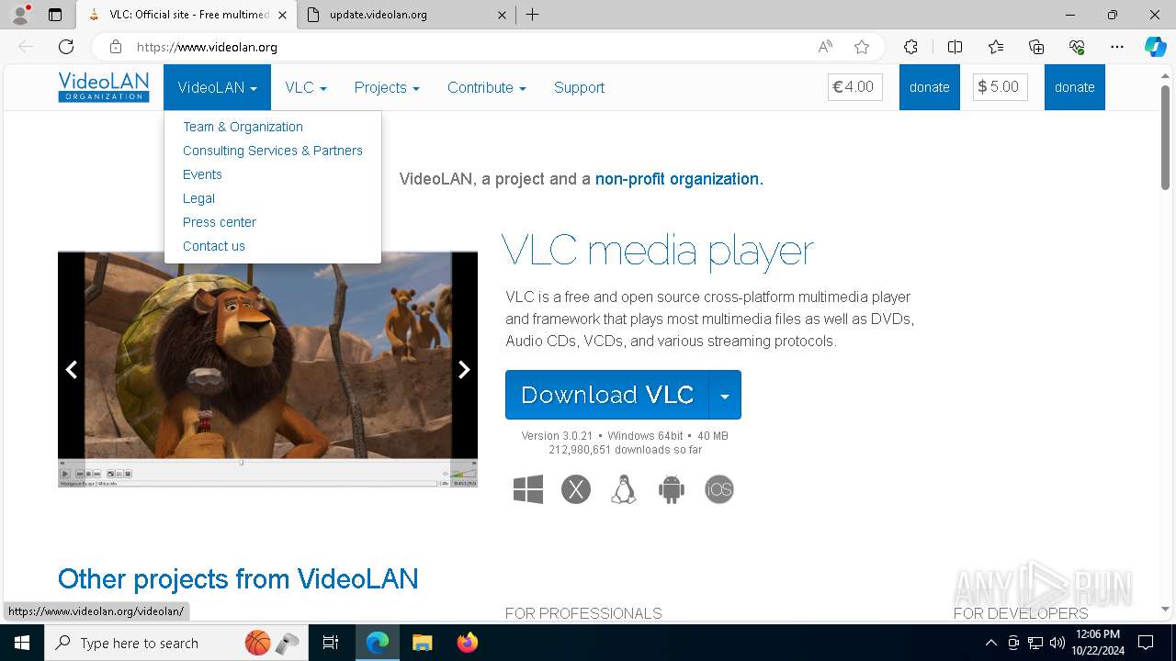Select Legal menu entry
Image resolution: width=1176 pixels, height=661 pixels.
click(198, 198)
